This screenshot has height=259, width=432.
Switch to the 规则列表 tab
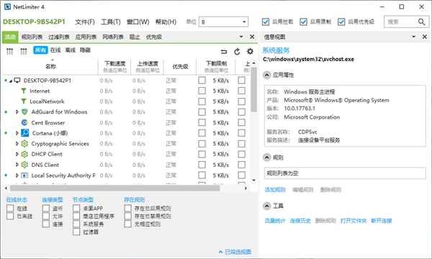[32, 37]
